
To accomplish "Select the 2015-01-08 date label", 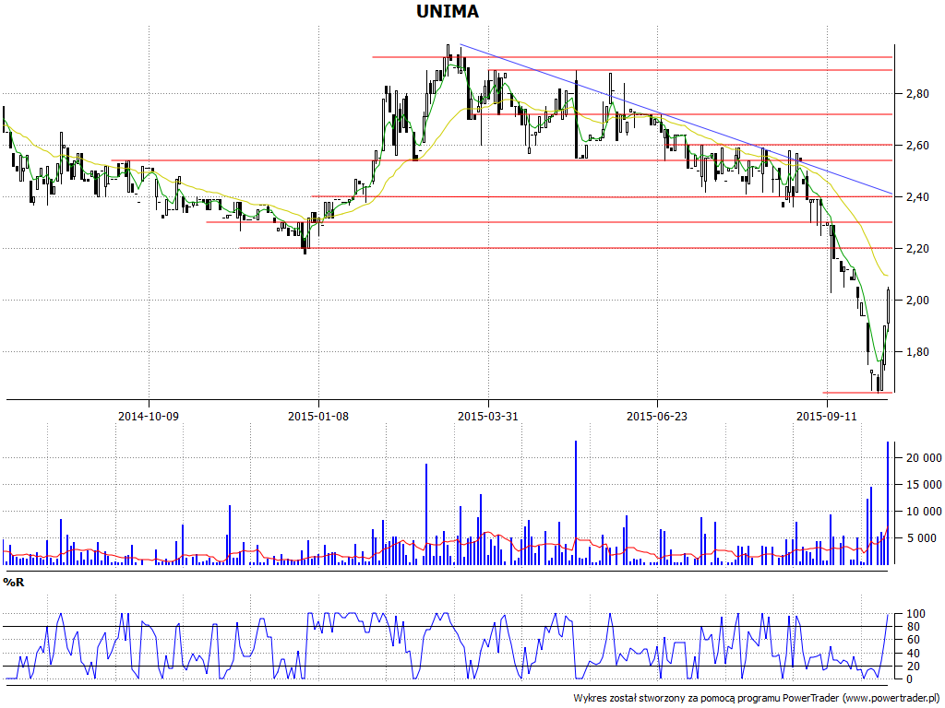I will [x=318, y=416].
